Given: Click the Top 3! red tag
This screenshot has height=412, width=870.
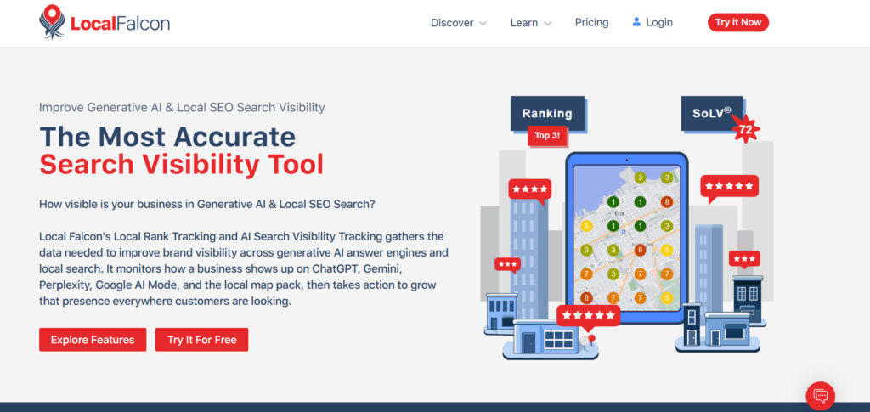Looking at the screenshot, I should tap(547, 135).
